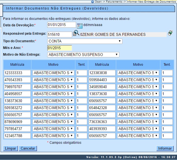Image resolution: width=177 pixels, height=160 pixels.
Task: Select Tent. field for matrícula 123383838
Action: (x=167, y=73)
